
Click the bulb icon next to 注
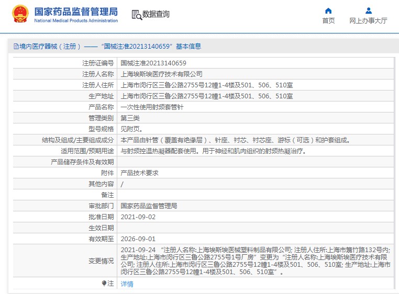[x=104, y=283]
